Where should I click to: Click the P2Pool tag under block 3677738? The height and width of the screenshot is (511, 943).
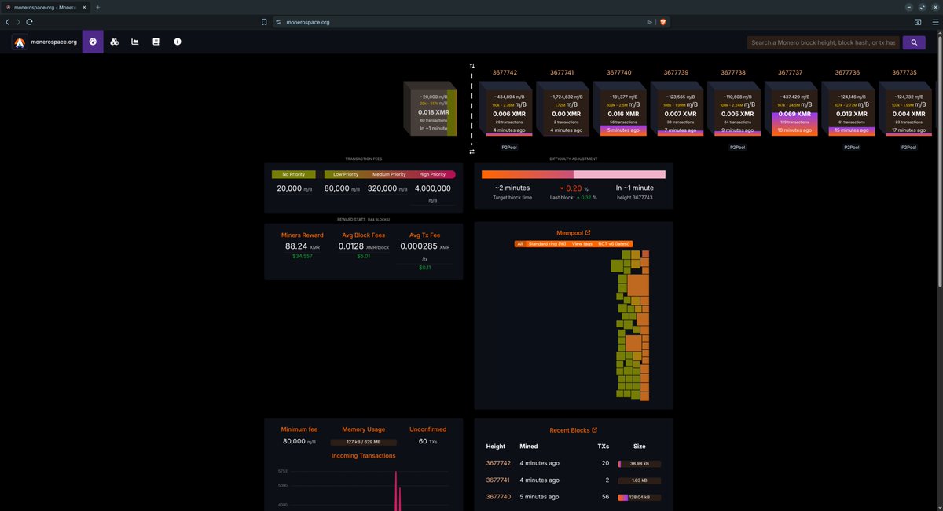tap(737, 147)
